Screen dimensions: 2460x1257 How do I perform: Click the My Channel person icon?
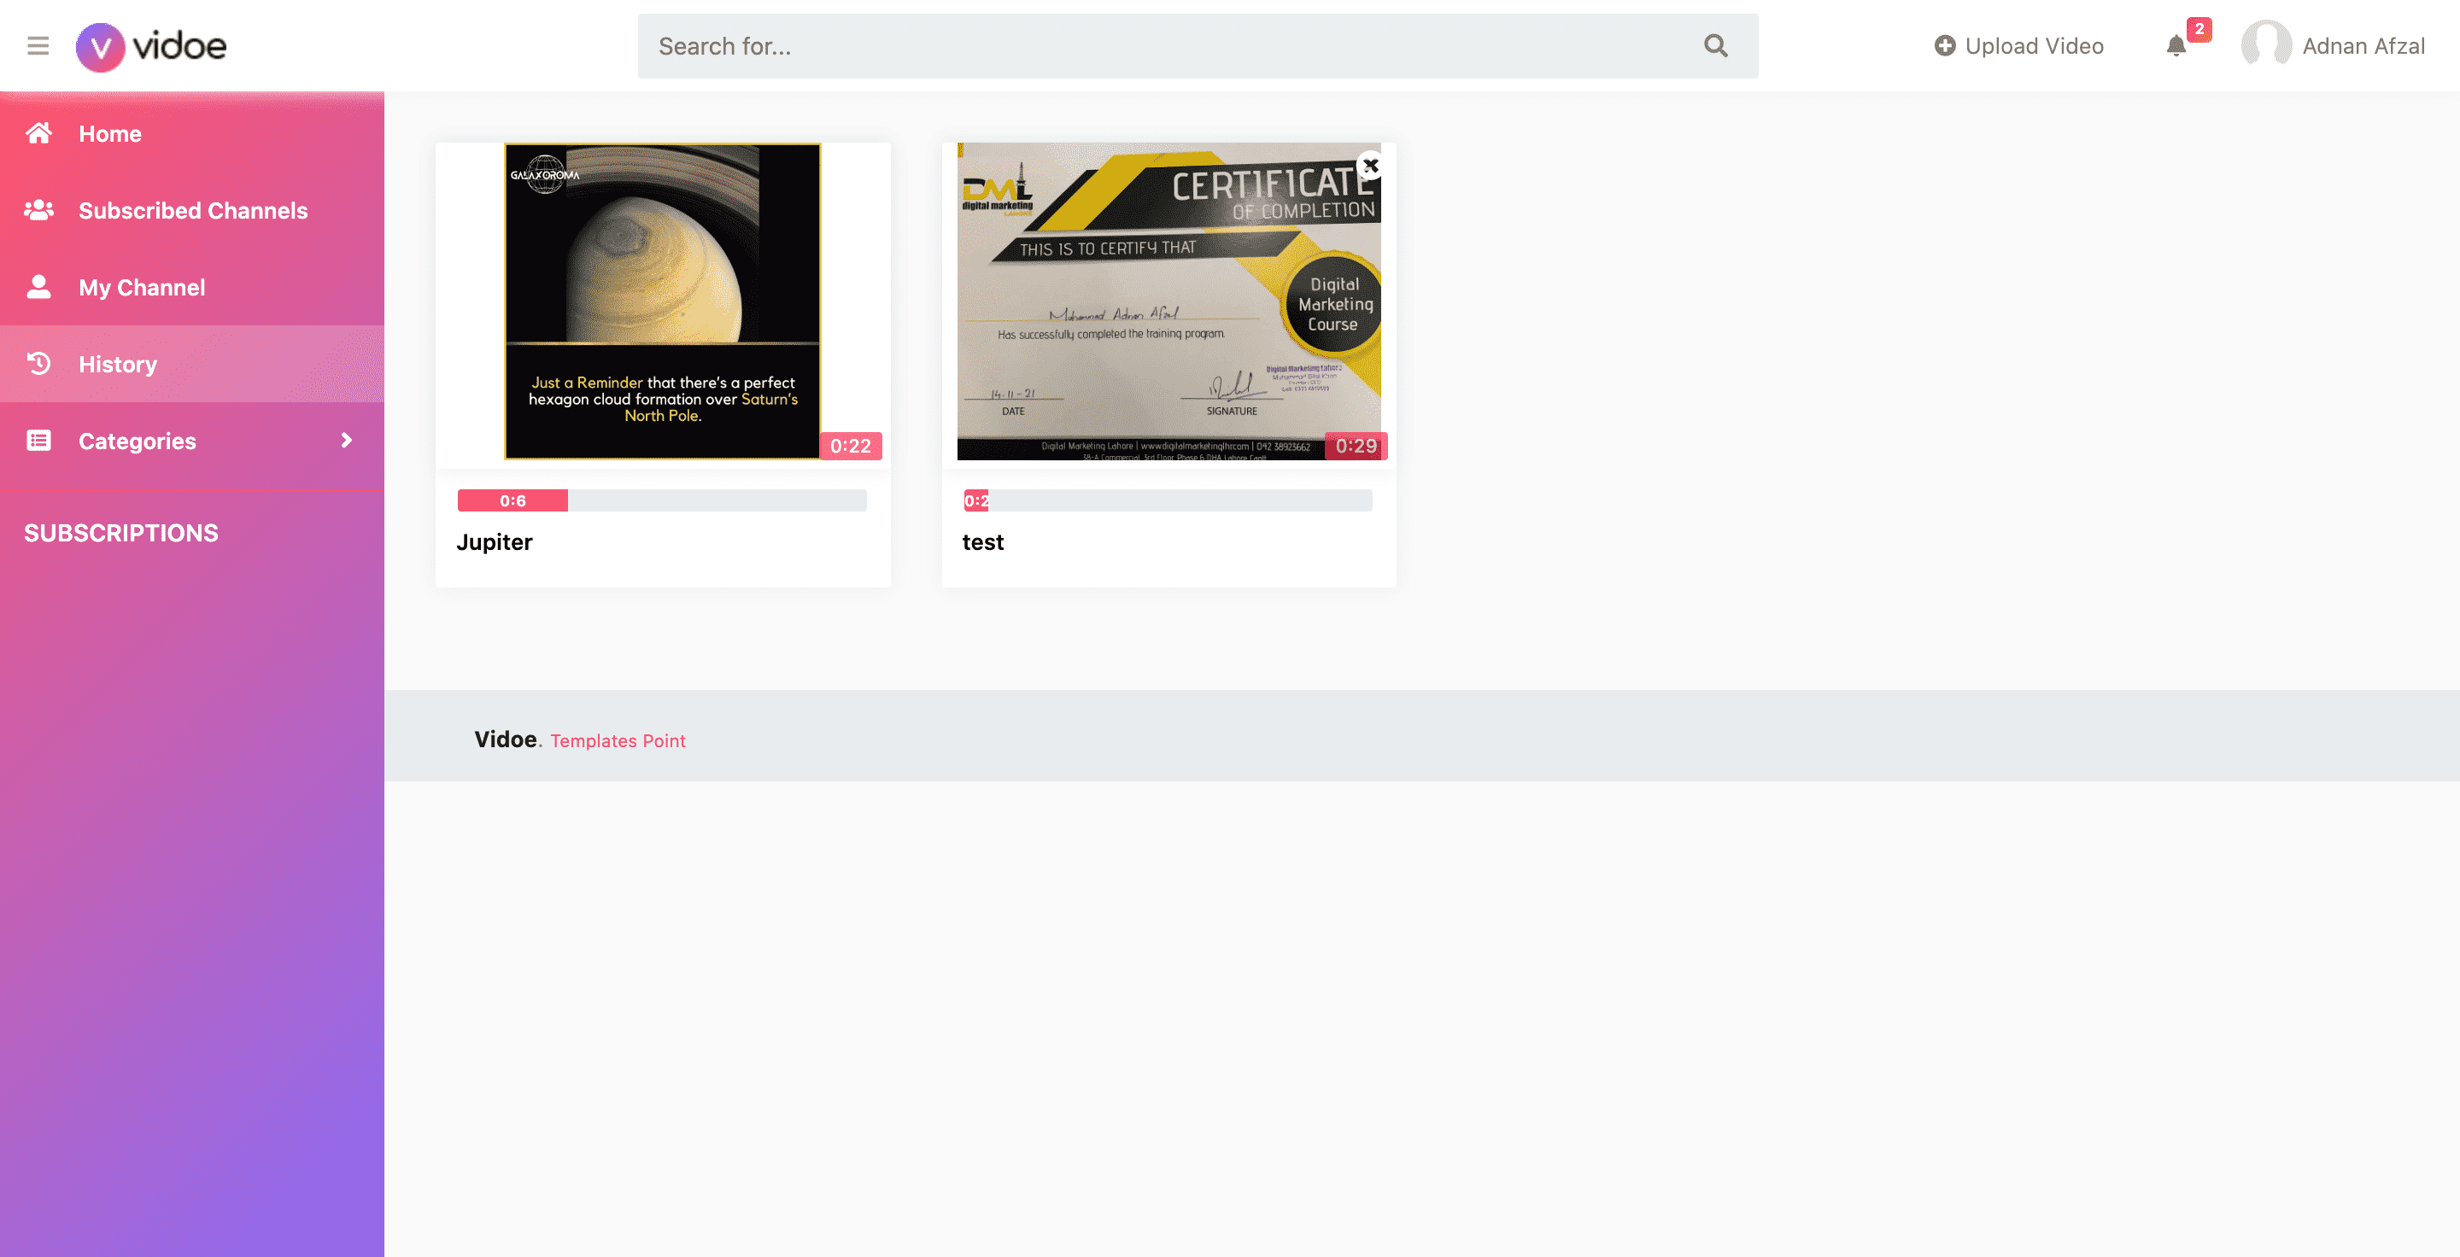click(x=38, y=286)
